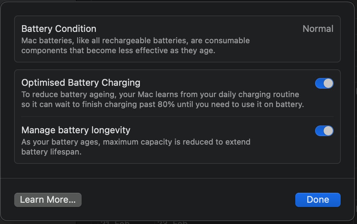Click empty footer space between Learn More and Done

click(x=188, y=200)
